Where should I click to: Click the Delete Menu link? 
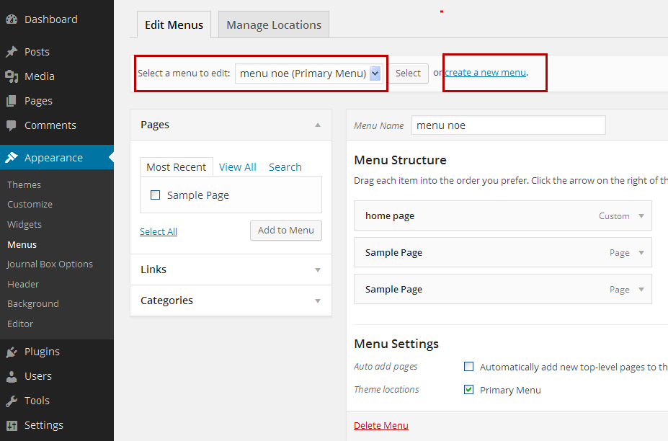(381, 425)
